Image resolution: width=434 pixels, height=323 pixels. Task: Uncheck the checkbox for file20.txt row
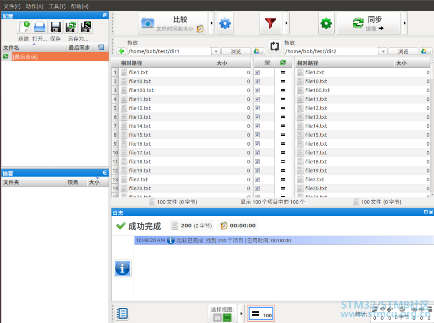coord(257,188)
